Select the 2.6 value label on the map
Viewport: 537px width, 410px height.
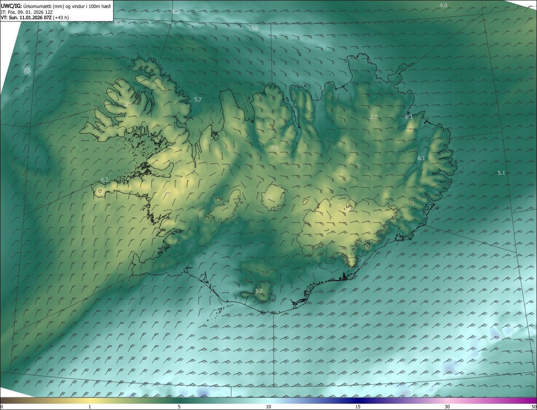(274, 148)
